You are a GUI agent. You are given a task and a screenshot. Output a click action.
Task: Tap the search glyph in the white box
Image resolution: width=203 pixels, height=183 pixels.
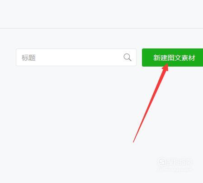click(127, 58)
